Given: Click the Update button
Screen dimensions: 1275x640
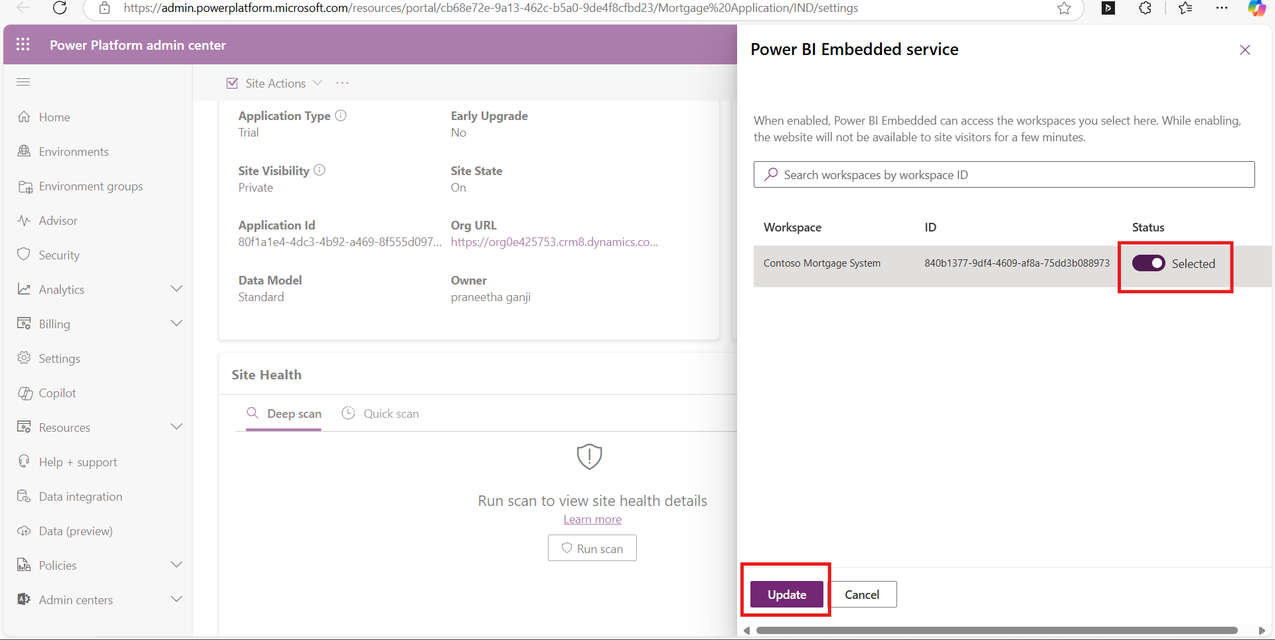Looking at the screenshot, I should point(786,594).
